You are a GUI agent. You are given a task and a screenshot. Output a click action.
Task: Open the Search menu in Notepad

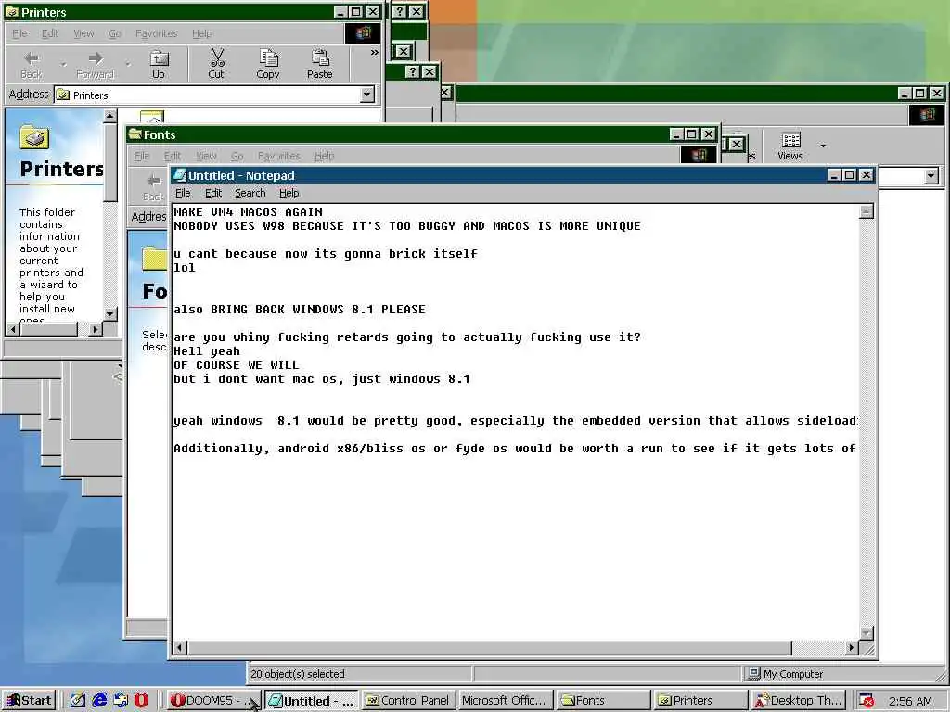(x=250, y=193)
